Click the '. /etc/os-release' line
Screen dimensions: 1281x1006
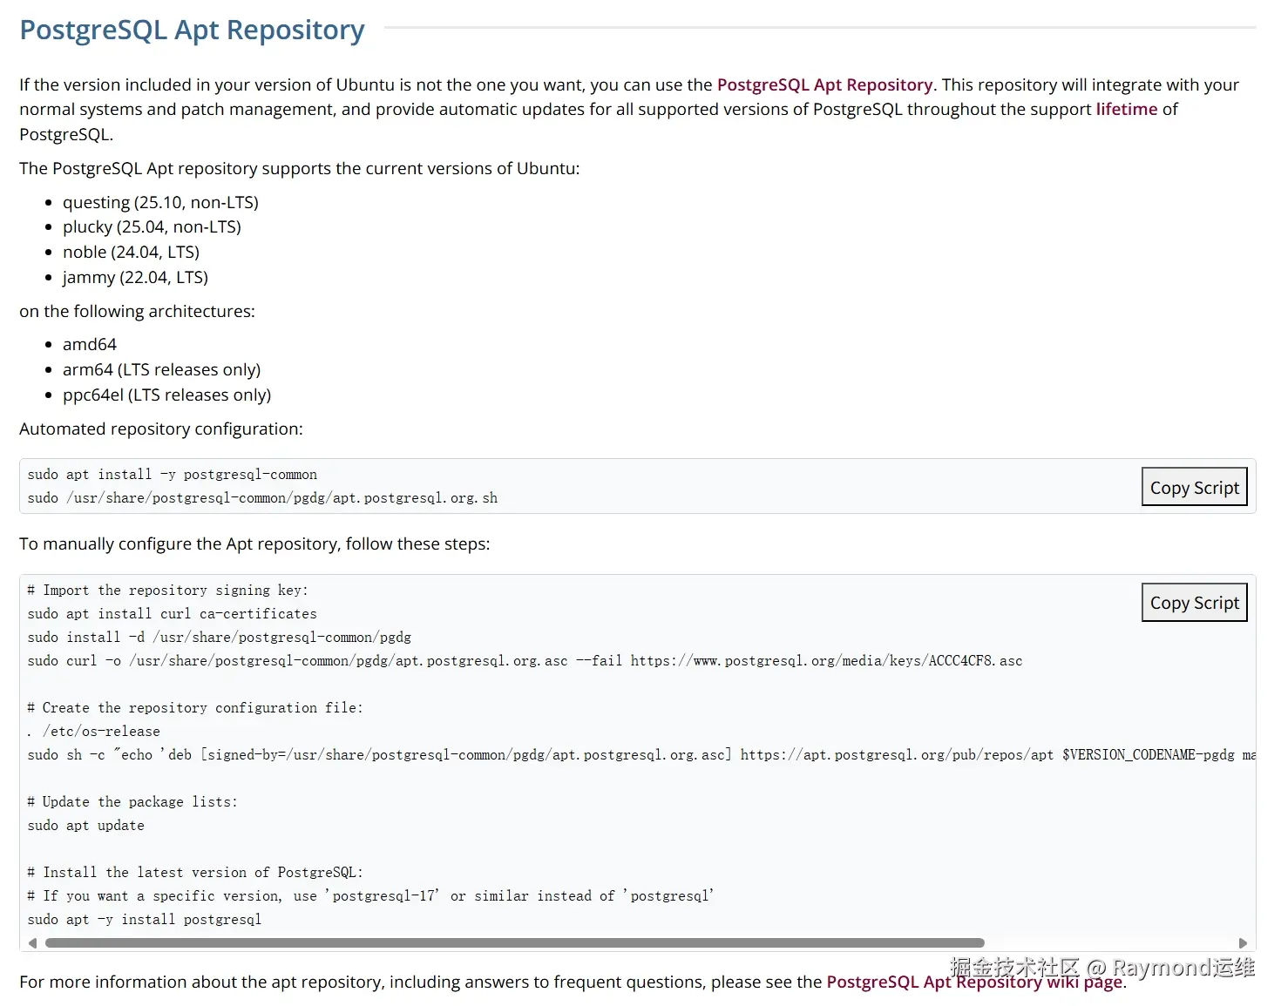93,732
